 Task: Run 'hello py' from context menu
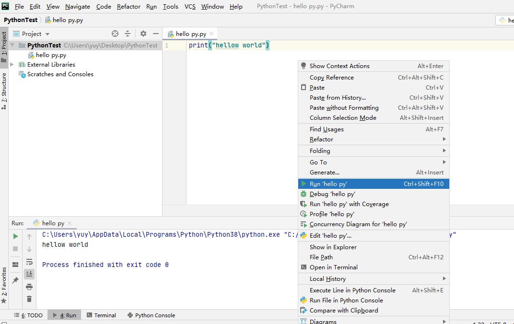[374, 184]
